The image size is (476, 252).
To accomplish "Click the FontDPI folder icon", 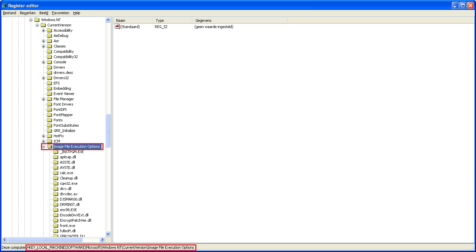I will pyautogui.click(x=50, y=110).
